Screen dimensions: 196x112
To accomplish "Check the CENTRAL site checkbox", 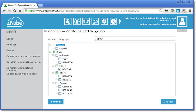I will tap(60, 87).
